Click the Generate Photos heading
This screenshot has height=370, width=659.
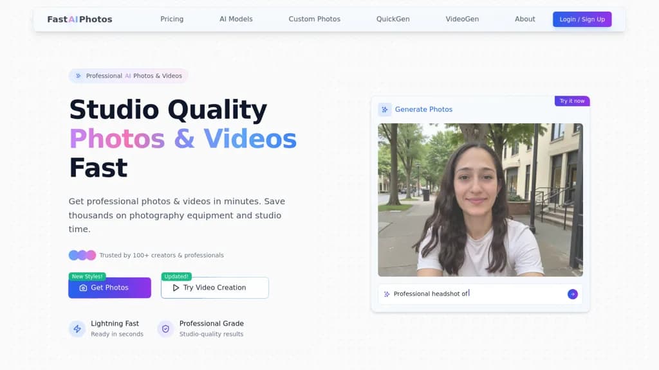click(x=423, y=109)
